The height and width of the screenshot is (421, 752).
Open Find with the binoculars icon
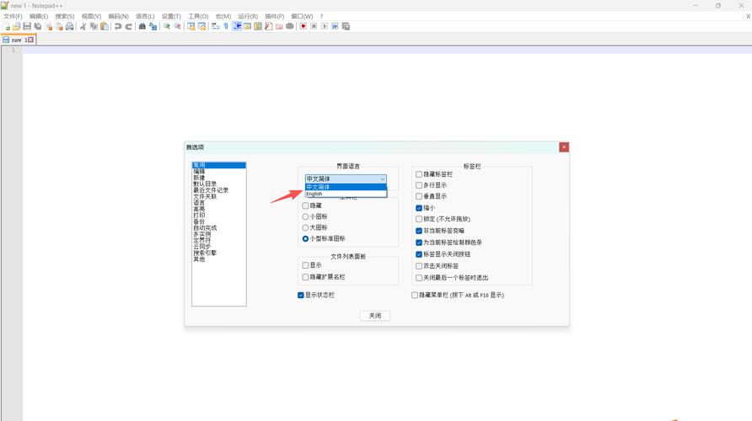point(142,26)
